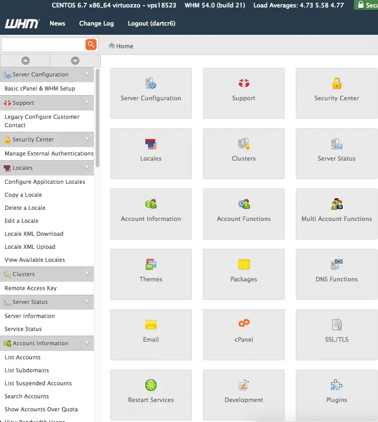Click the Server Status sidebar header label

(x=30, y=302)
